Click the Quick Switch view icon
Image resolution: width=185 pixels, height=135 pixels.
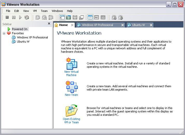(x=68, y=17)
